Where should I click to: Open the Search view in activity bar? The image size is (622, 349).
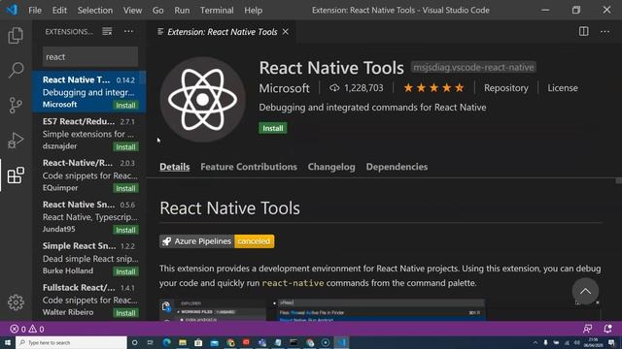16,70
